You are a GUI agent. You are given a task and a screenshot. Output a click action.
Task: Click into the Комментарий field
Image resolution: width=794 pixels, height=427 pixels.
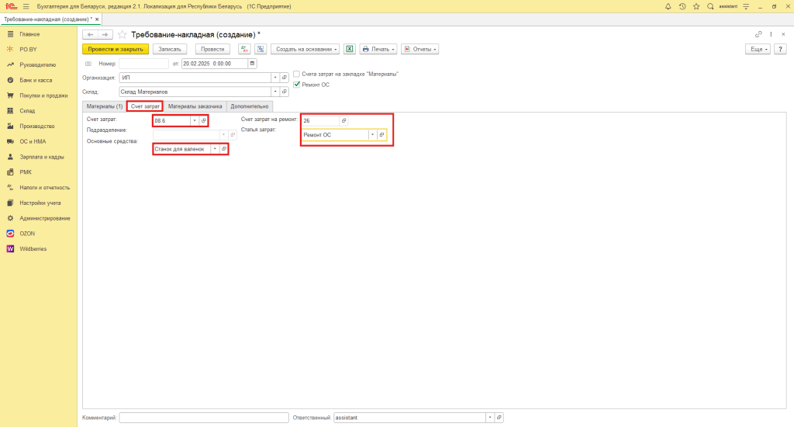coord(204,418)
